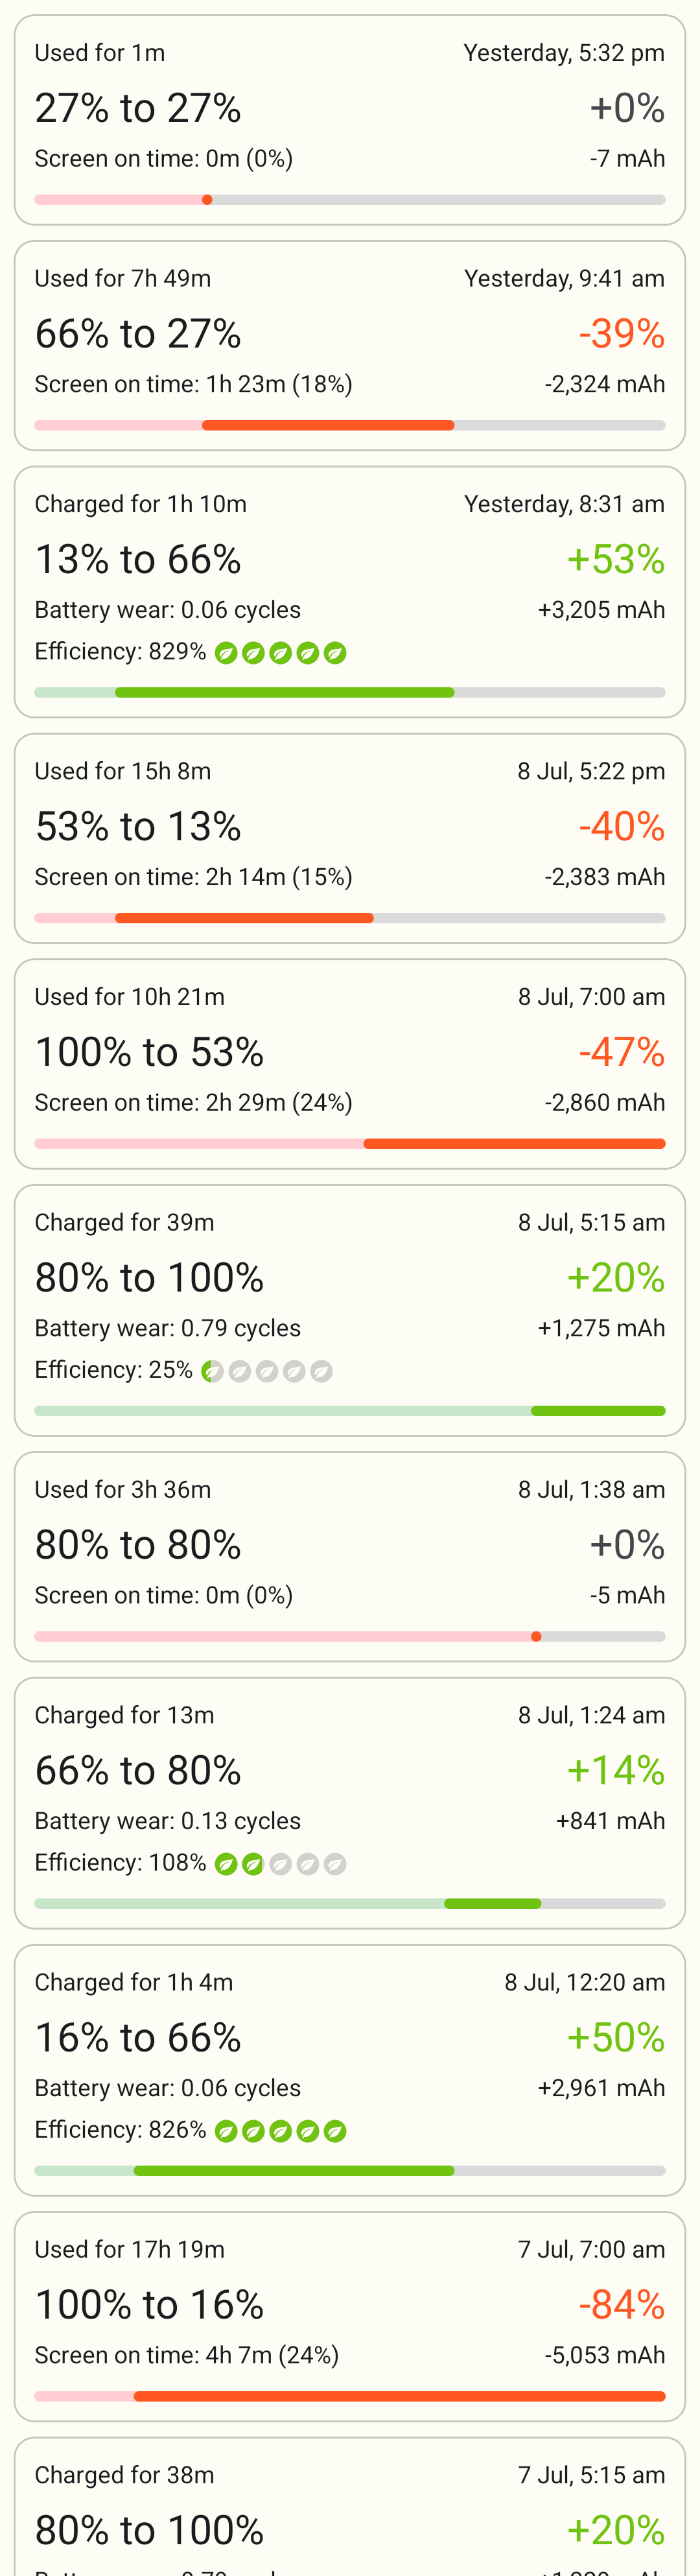Tap the progress bar of the -47% session
The height and width of the screenshot is (2576, 700).
point(350,1144)
